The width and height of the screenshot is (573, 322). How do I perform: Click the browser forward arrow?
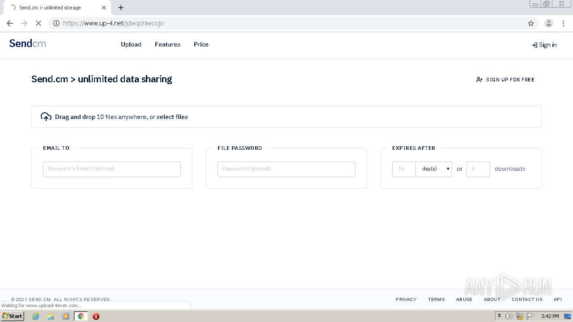[24, 23]
